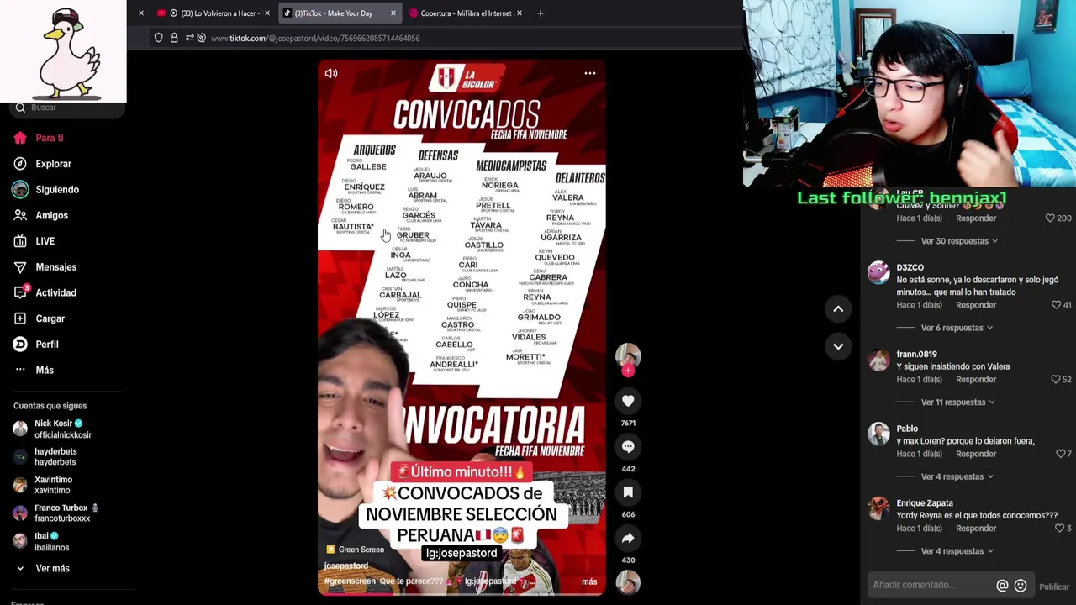Save video with the bookmark icon
This screenshot has height=605, width=1076.
tap(628, 492)
